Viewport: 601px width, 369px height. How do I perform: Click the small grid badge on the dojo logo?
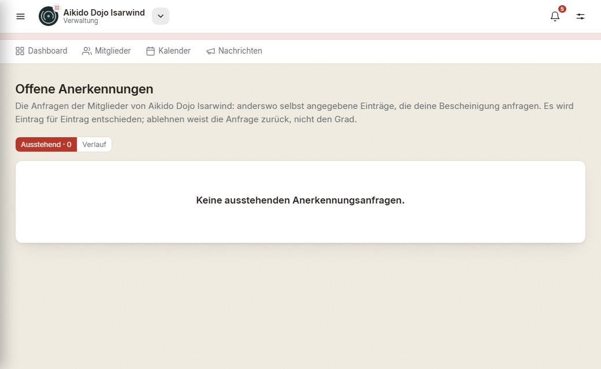(x=57, y=7)
